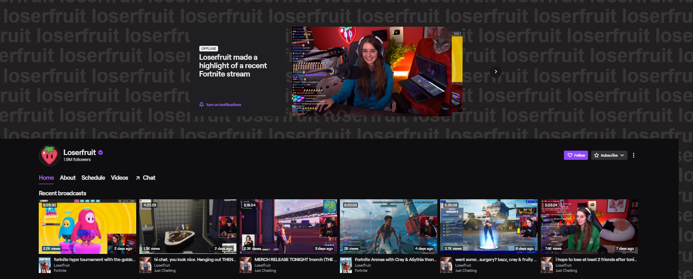Image resolution: width=693 pixels, height=279 pixels.
Task: Open 'fortnite hype tournament with the golde...' title
Action: point(95,259)
